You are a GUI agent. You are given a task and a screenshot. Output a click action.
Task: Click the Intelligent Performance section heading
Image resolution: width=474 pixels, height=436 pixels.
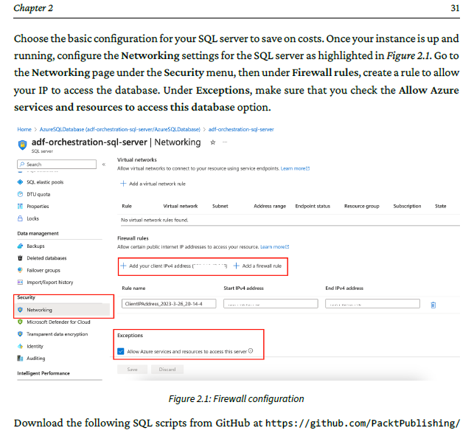[43, 373]
